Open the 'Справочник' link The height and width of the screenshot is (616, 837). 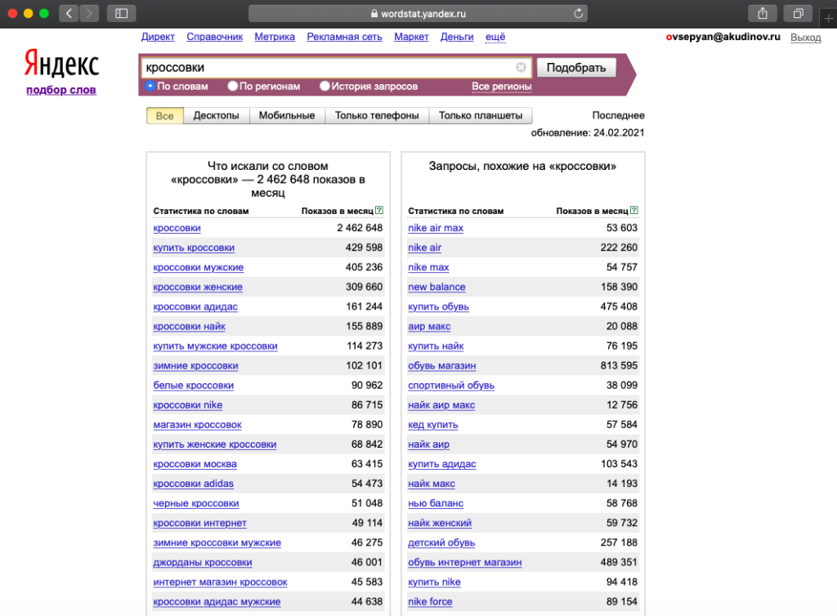(x=215, y=37)
